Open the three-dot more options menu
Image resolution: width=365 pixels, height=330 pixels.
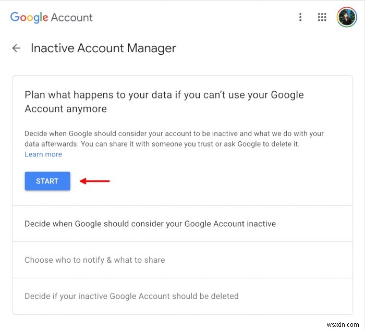pyautogui.click(x=300, y=17)
